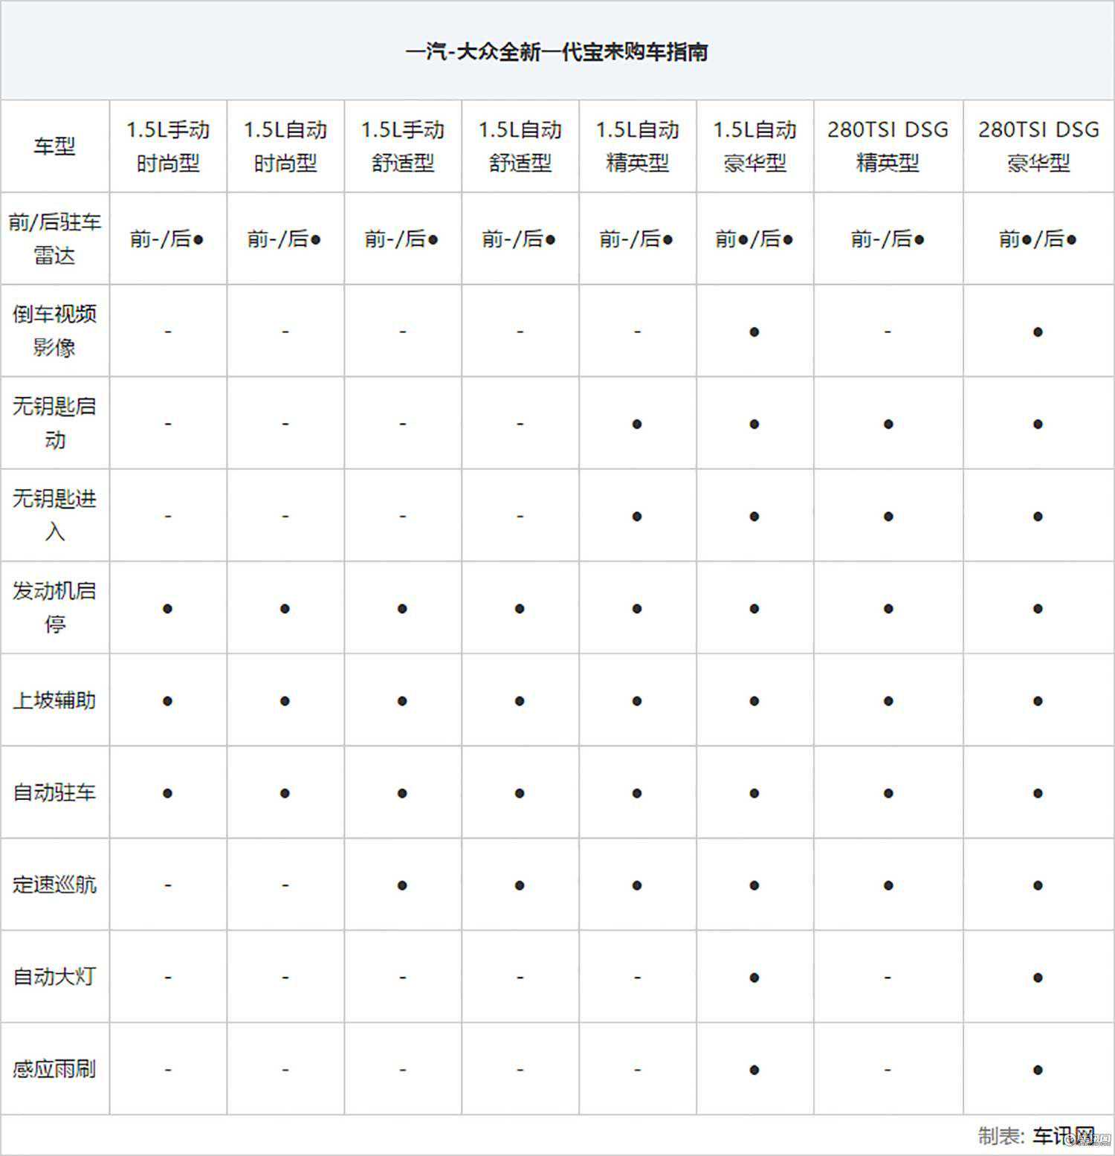Viewport: 1115px width, 1156px height.
Task: Select the 280TSI DSG 豪华型 column header
Action: pos(1038,146)
